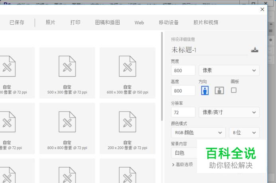Select the 图稿和插图 tab
276x183 pixels.
click(x=107, y=22)
